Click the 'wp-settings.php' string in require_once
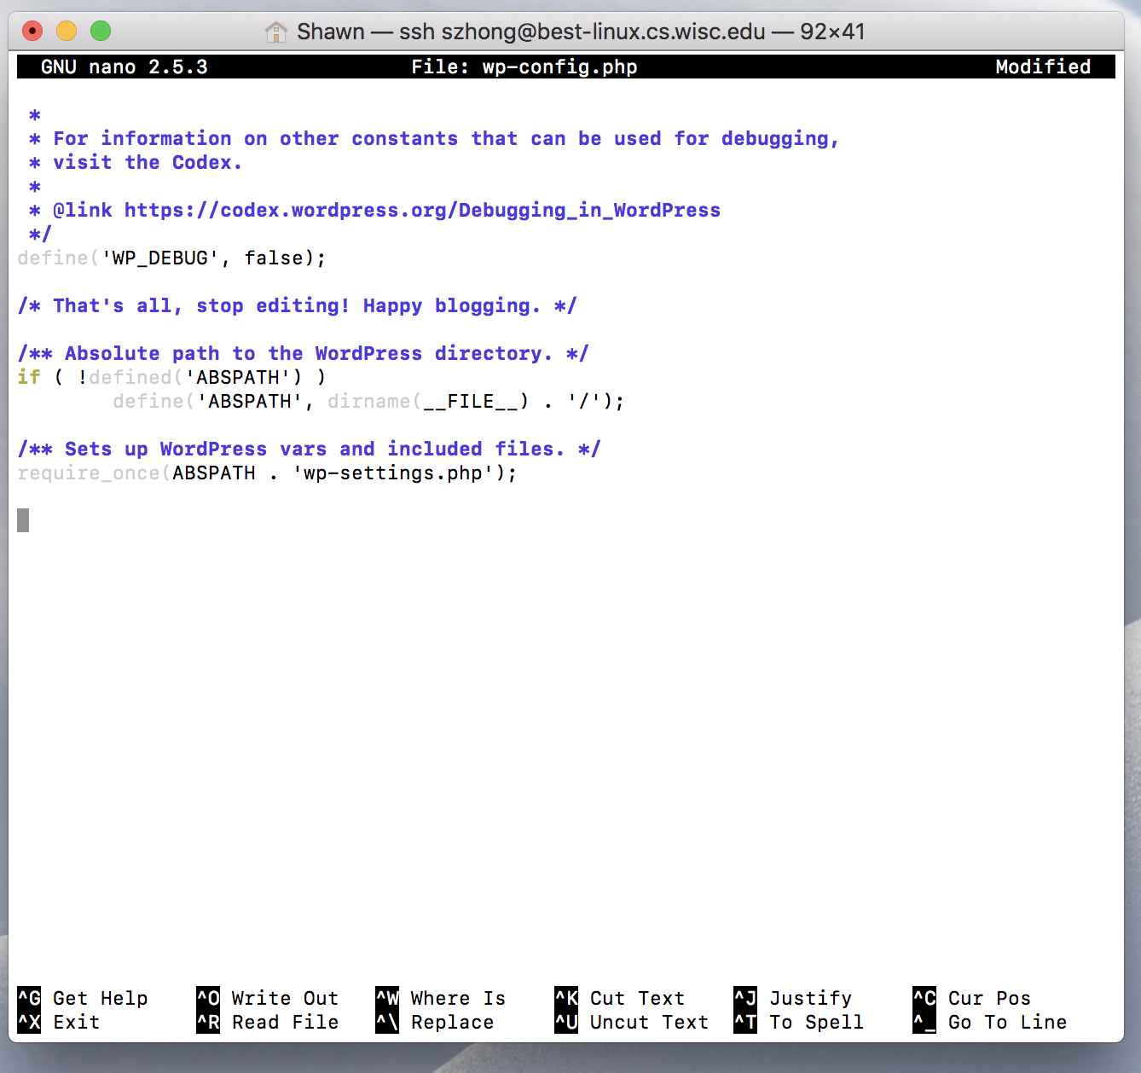The height and width of the screenshot is (1073, 1141). (393, 473)
